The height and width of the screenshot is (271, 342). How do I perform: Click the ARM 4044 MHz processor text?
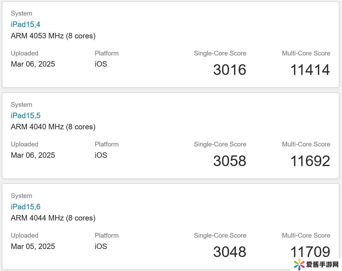(53, 218)
